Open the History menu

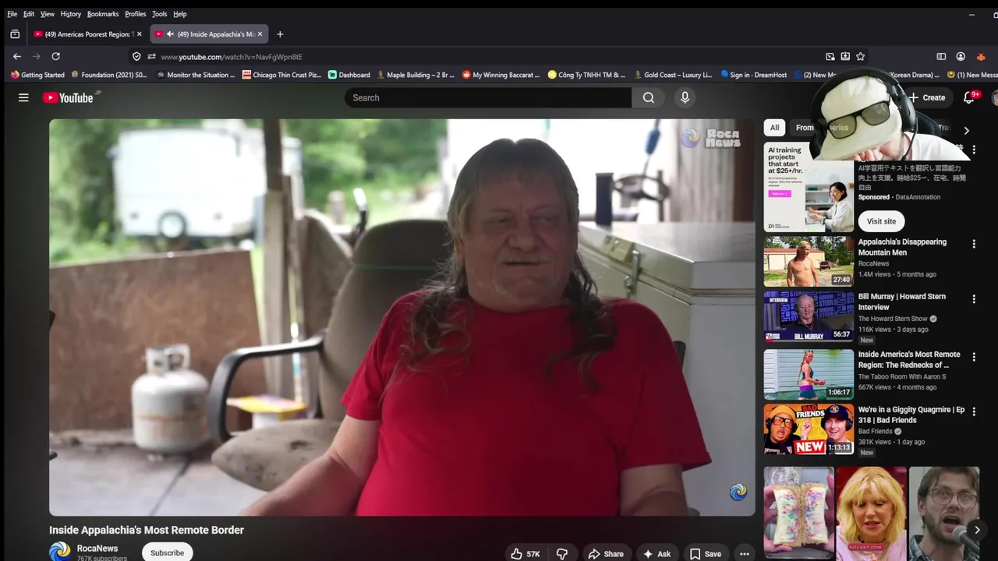tap(70, 14)
